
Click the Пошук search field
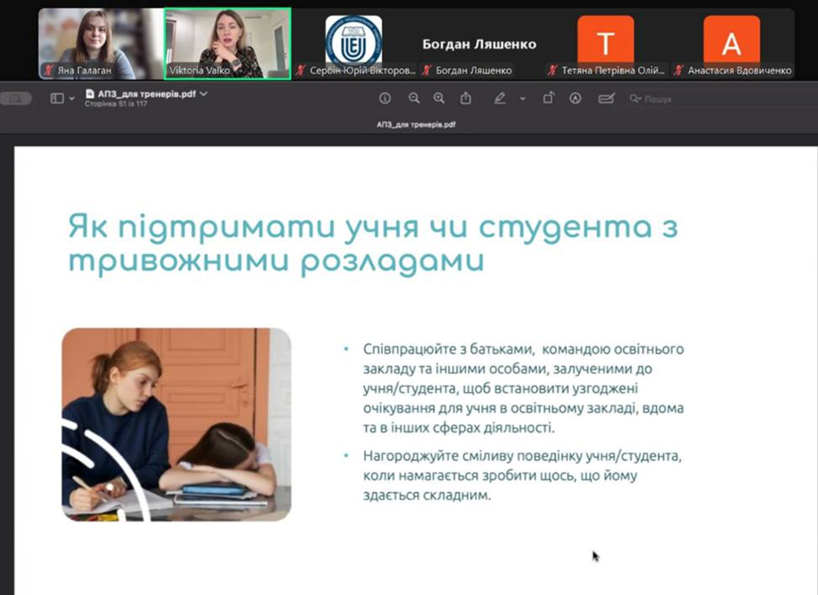(660, 99)
